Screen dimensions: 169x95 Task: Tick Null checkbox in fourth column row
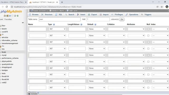click(x=148, y=49)
